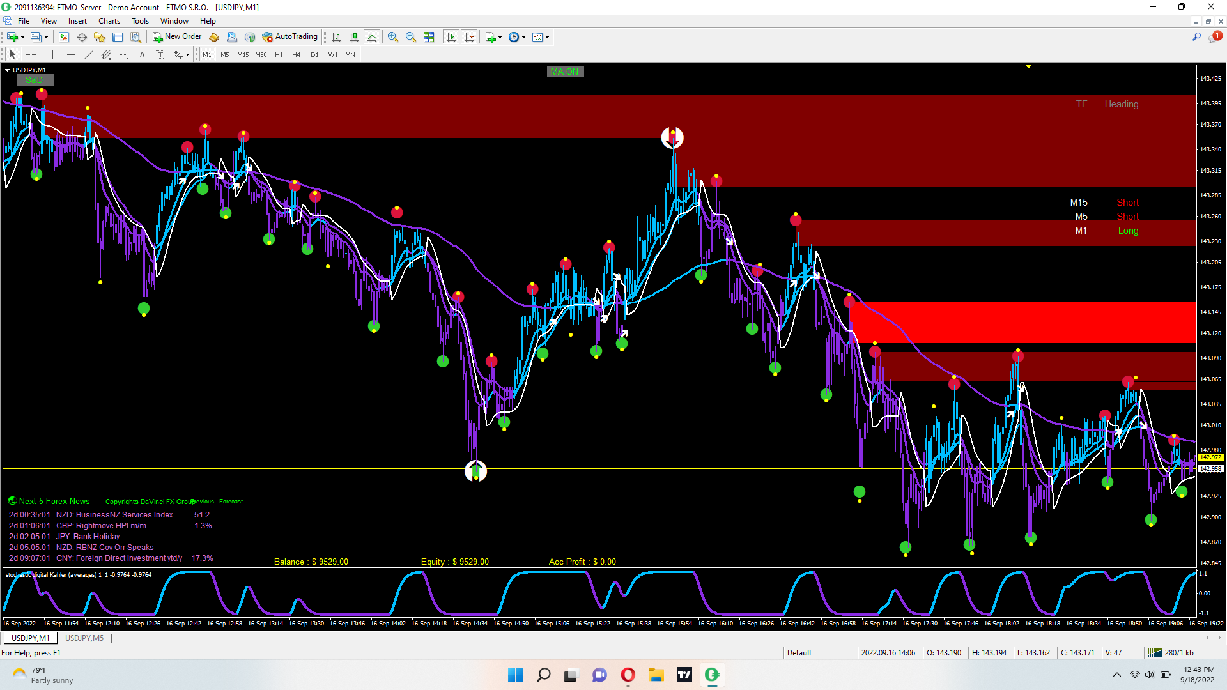1227x690 pixels.
Task: Tile windows with the tile icon
Action: coord(429,37)
